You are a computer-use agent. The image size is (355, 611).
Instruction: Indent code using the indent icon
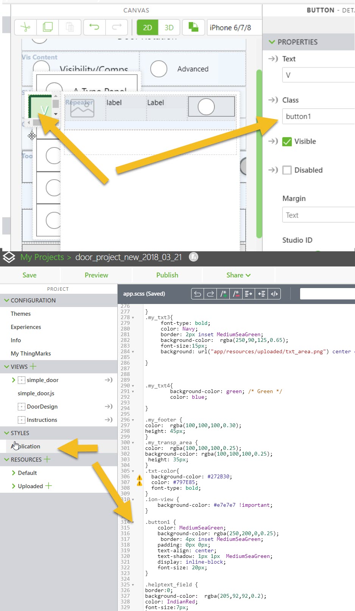click(249, 294)
